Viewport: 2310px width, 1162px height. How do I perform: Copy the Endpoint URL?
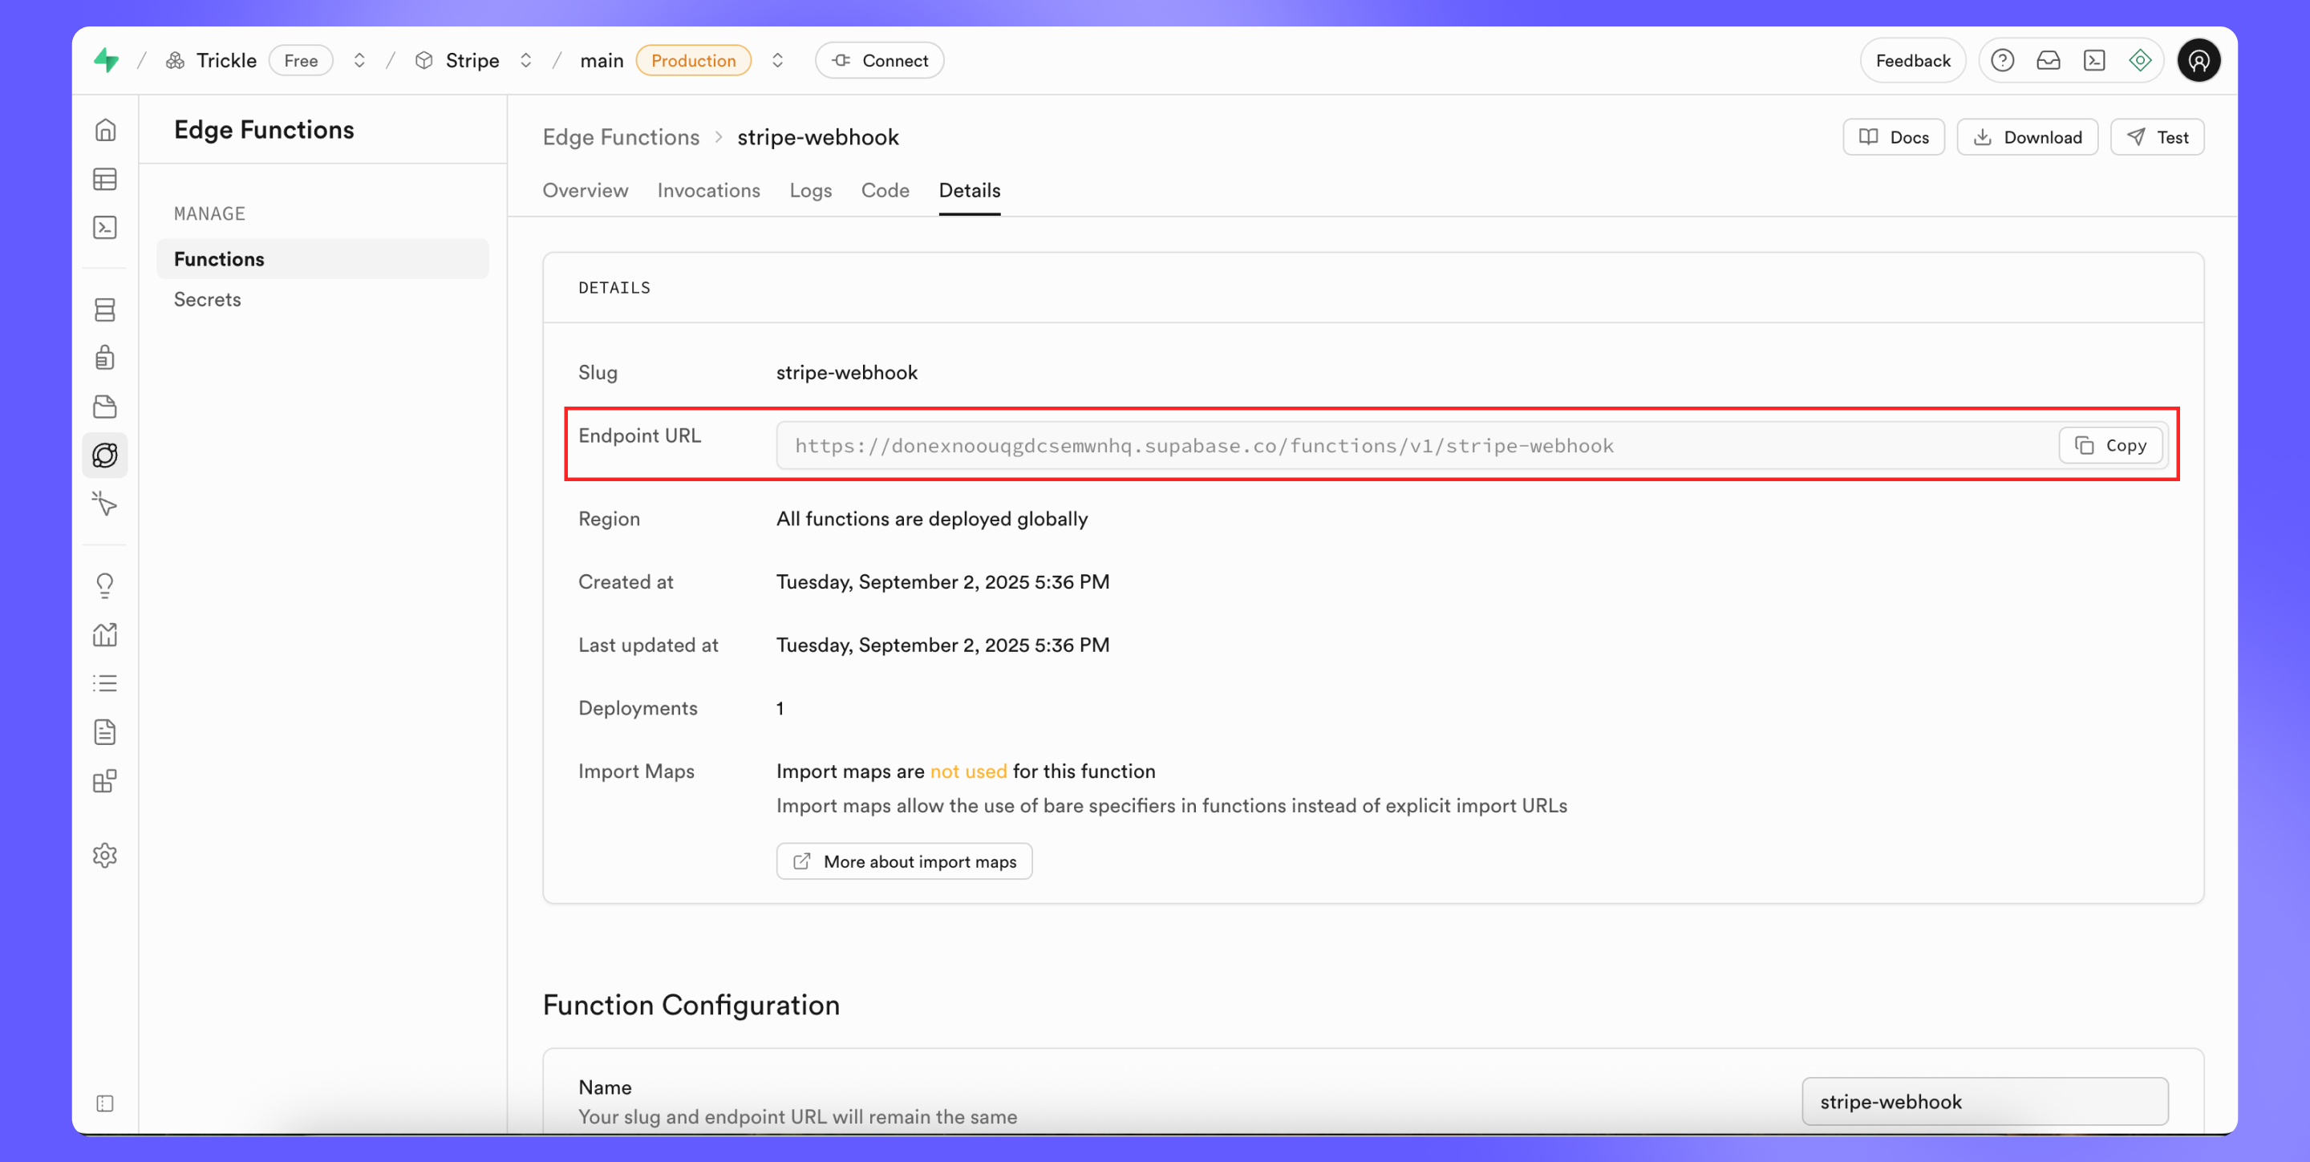[2110, 446]
